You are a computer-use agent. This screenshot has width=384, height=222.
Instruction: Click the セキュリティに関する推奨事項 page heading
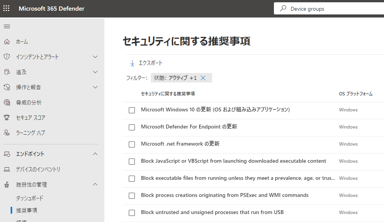click(186, 41)
